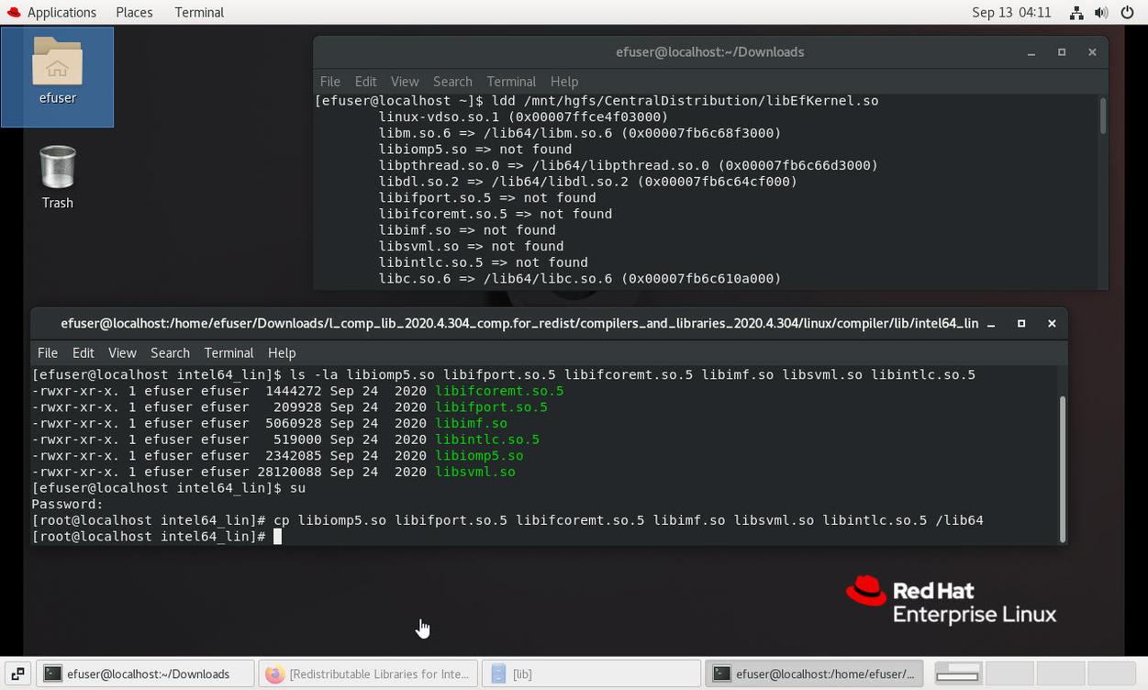Open File menu in lower terminal
This screenshot has height=690, width=1148.
tap(48, 352)
